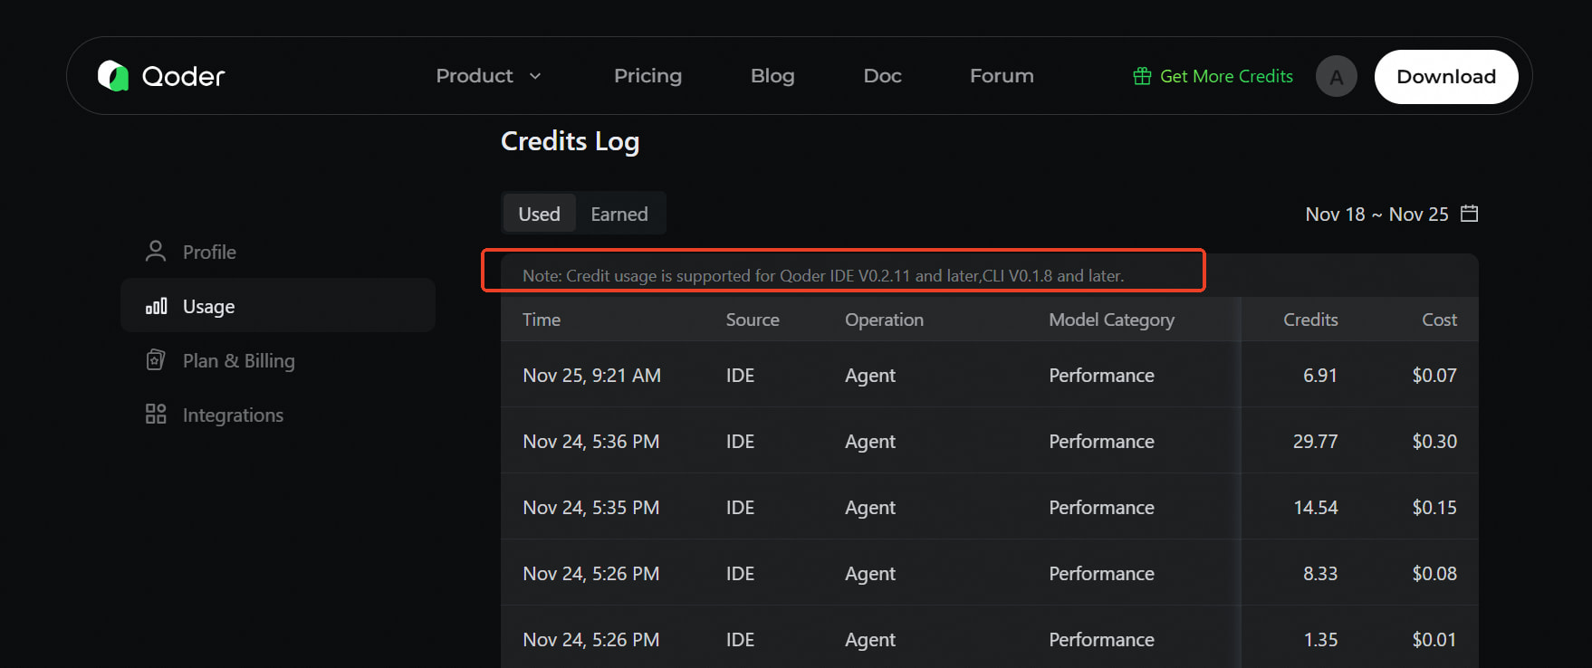Screen dimensions: 1592x668
Task: Switch to the Earned tab
Action: [x=619, y=215]
